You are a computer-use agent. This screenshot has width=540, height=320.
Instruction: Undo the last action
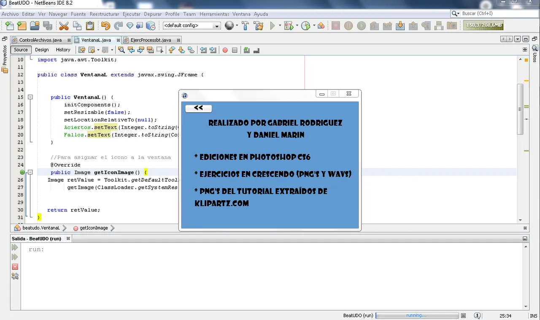click(x=105, y=26)
